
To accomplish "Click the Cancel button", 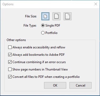I will pyautogui.click(x=80, y=85).
